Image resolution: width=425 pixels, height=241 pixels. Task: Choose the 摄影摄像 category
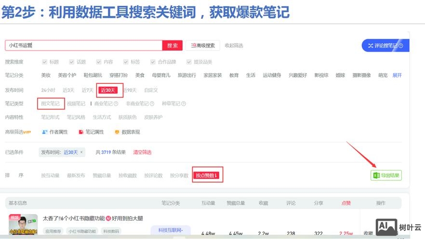coord(361,75)
